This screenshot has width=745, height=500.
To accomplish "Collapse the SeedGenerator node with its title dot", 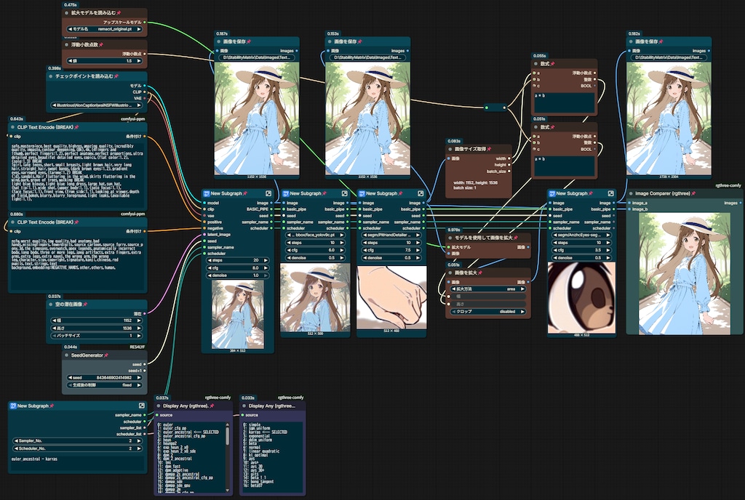I will click(66, 355).
